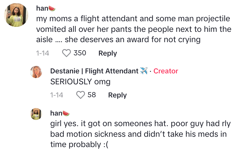Open han's username on the bottom reply

tap(56, 113)
